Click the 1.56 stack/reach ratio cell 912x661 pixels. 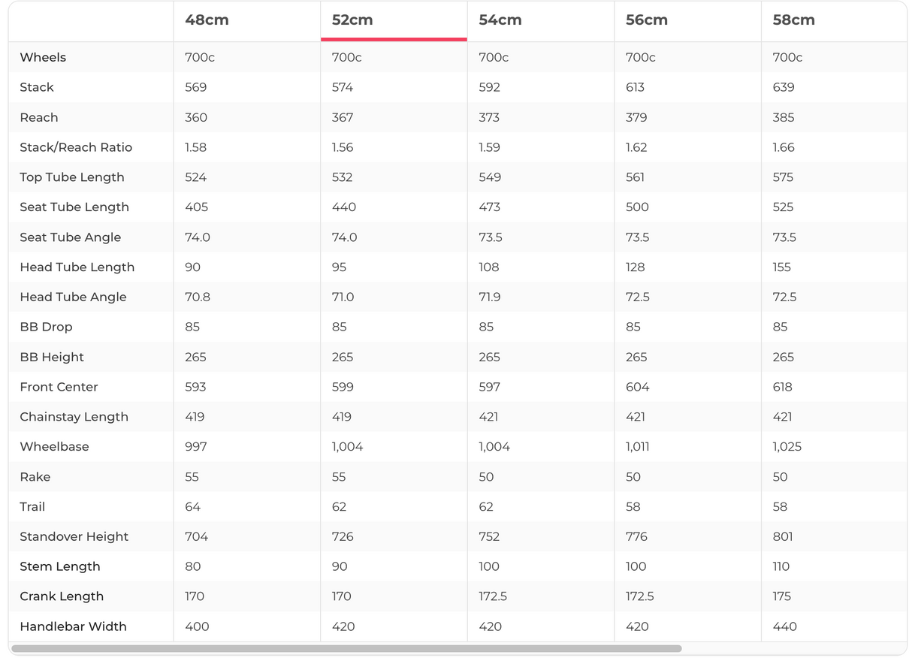[x=343, y=147]
